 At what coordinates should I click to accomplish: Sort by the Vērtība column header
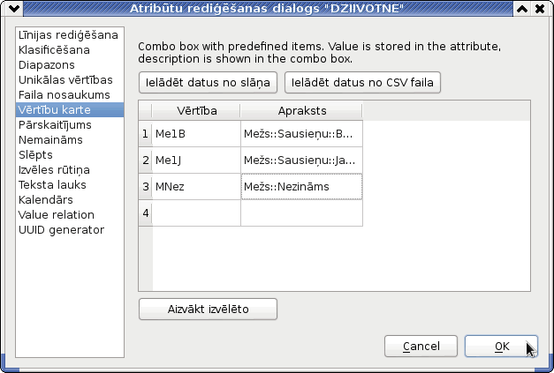pos(196,111)
